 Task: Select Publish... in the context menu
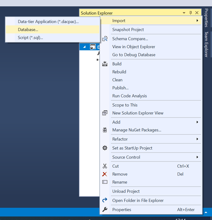120,88
